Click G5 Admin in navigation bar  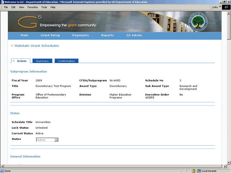point(134,35)
